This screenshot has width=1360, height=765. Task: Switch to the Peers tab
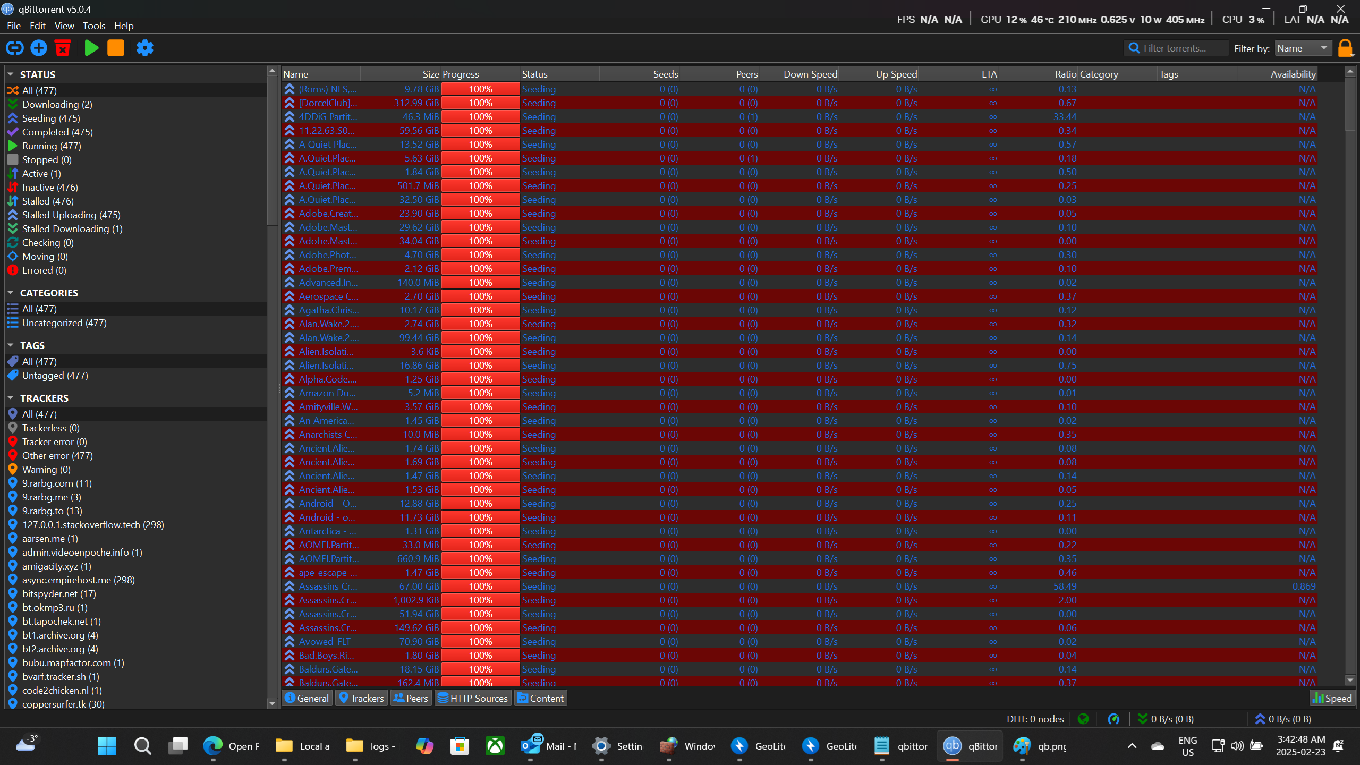pyautogui.click(x=411, y=698)
